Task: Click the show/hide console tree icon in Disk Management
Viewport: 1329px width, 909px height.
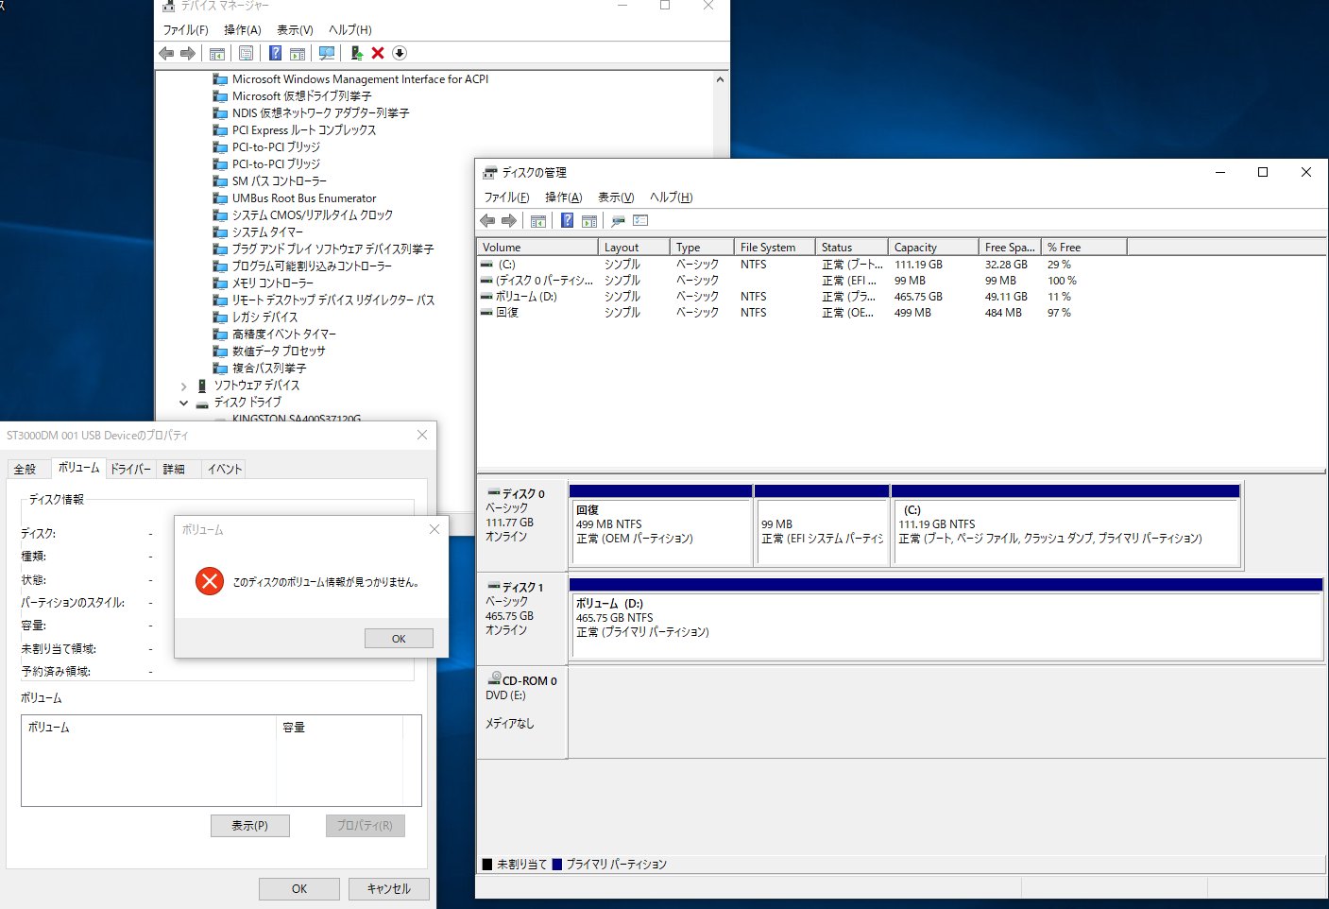Action: (538, 221)
